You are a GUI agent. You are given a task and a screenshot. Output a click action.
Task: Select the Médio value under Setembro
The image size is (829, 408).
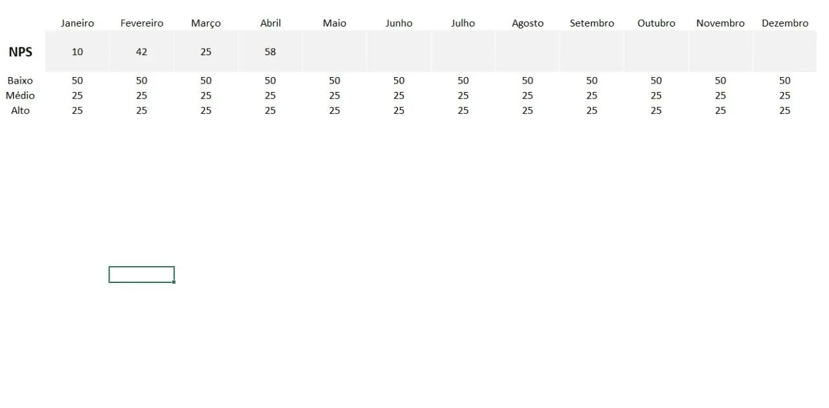[592, 96]
